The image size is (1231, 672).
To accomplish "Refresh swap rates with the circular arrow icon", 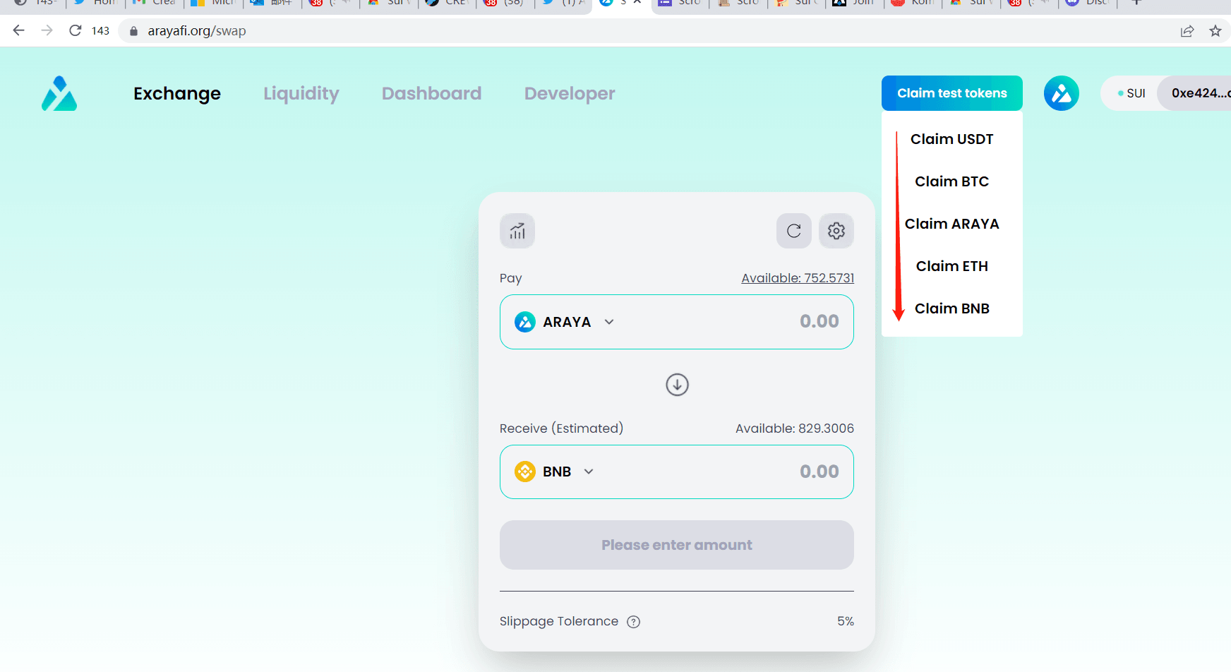I will (x=794, y=231).
